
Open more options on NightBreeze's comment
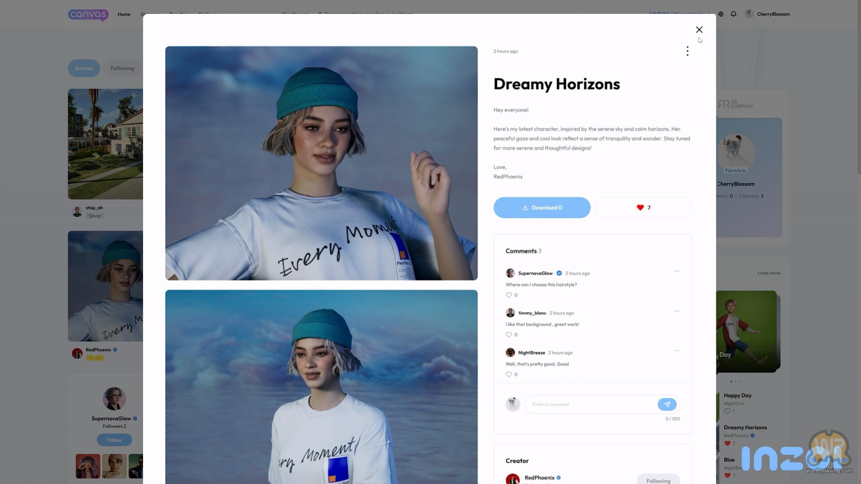coord(676,350)
